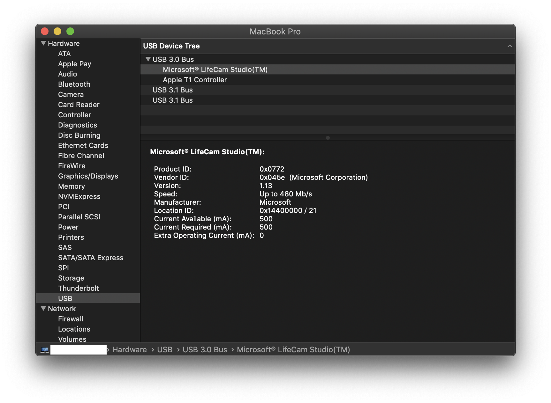Click the yellow minimize window button
Screen dimensions: 551x403
pos(57,31)
